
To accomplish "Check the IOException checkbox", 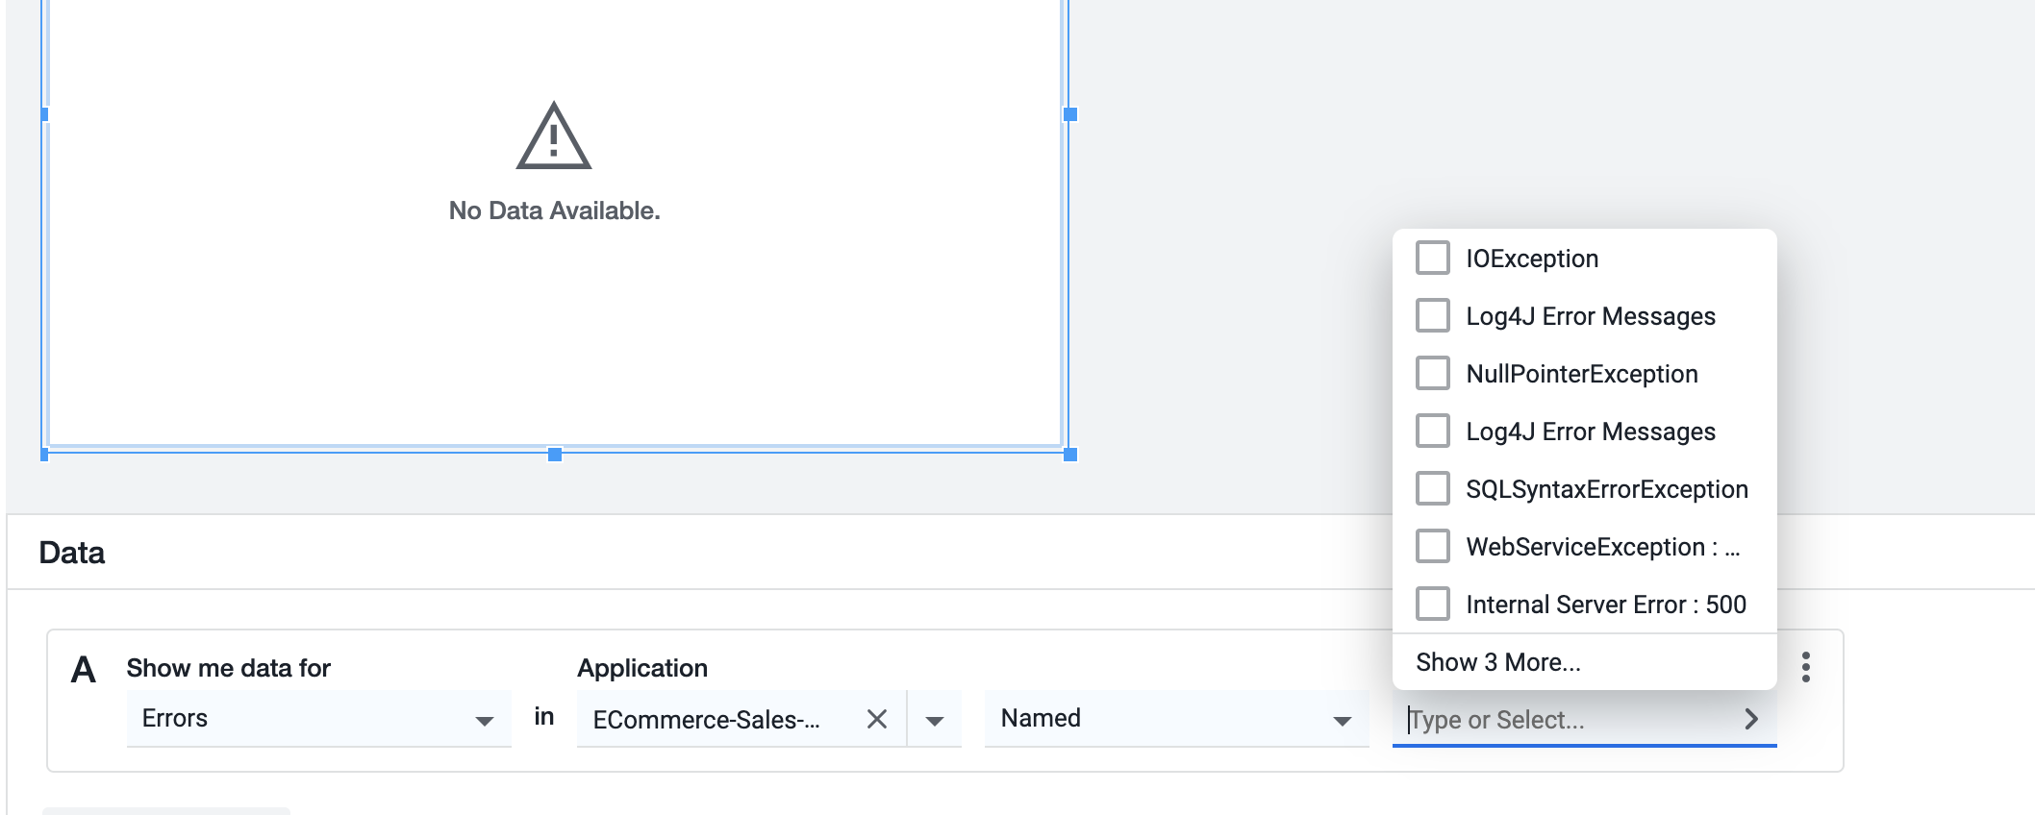I will (x=1432, y=259).
